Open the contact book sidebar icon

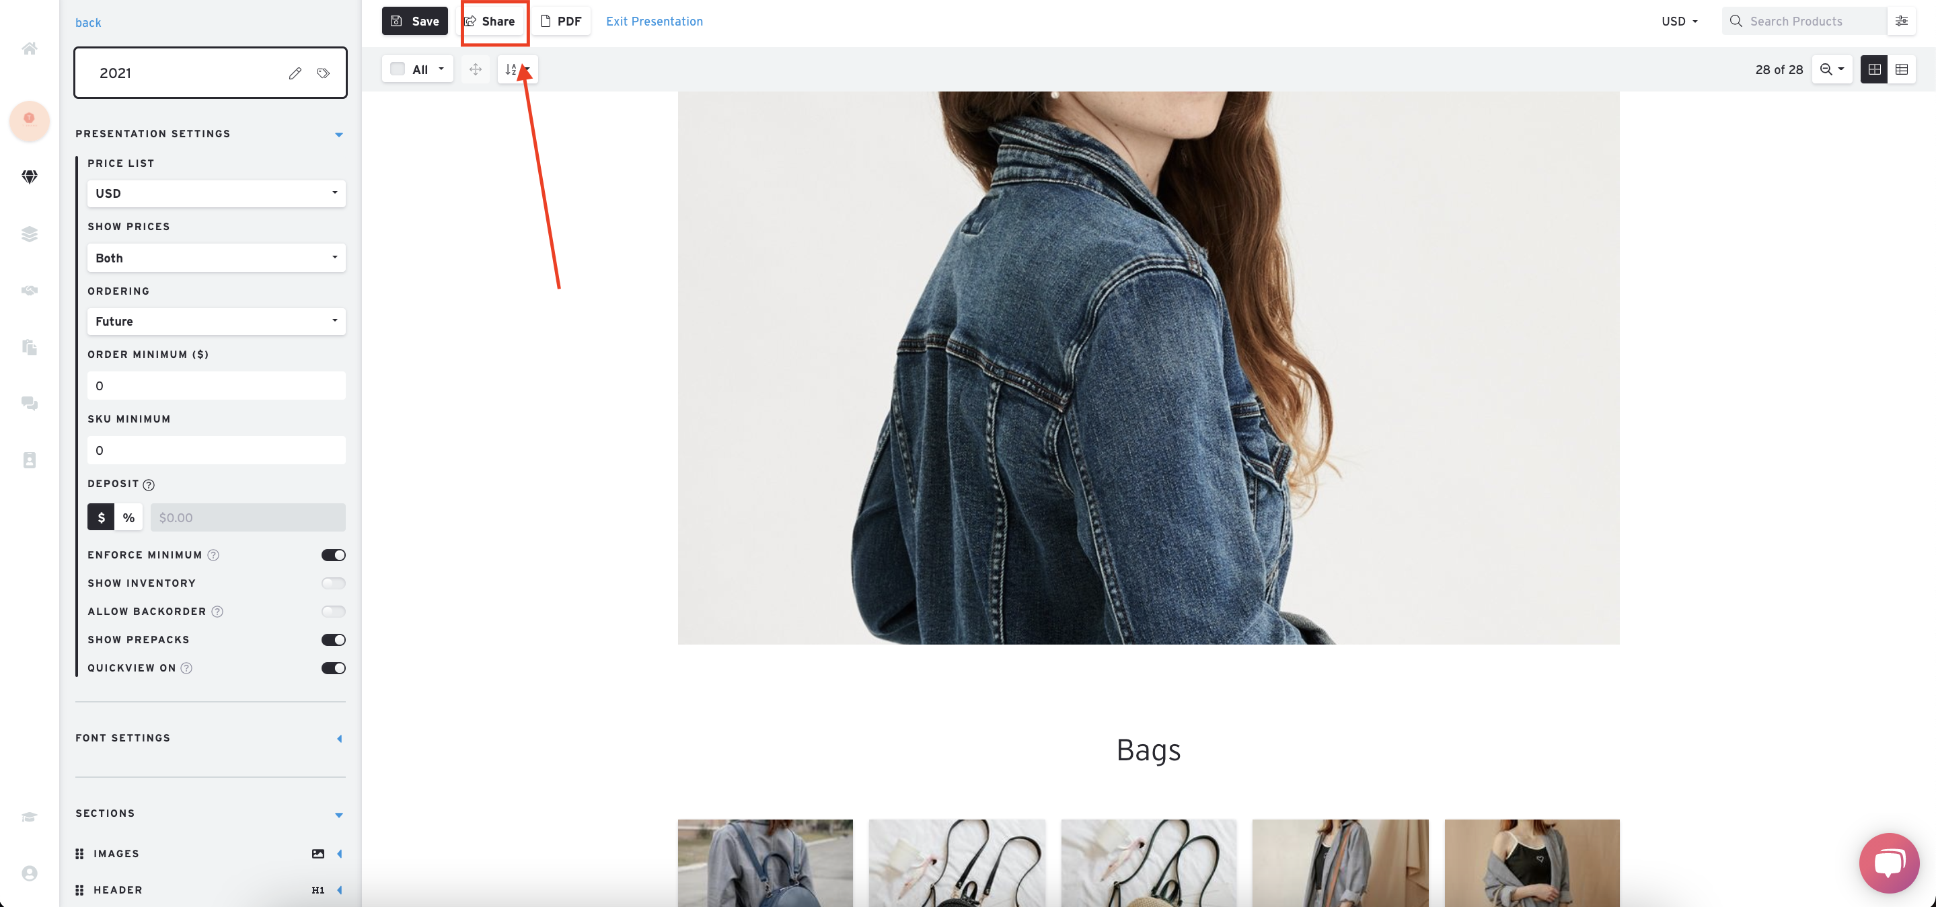tap(30, 460)
